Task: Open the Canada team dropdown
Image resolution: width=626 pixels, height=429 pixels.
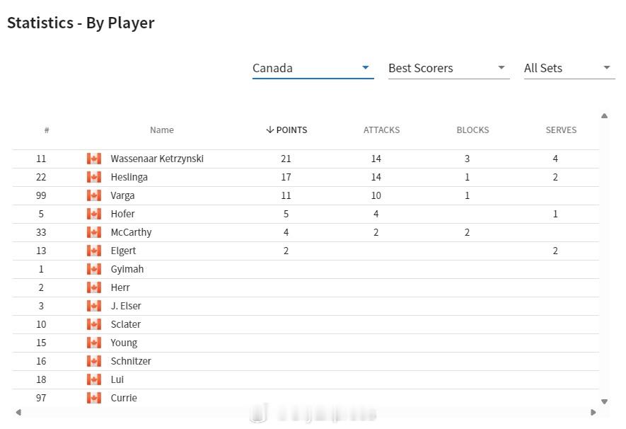Action: pyautogui.click(x=313, y=68)
